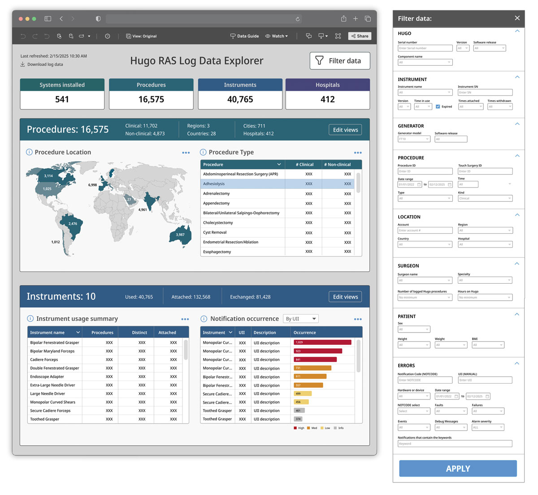538x495 pixels.
Task: Pause auto updates in the dashboard toolbar
Action: tap(71, 36)
